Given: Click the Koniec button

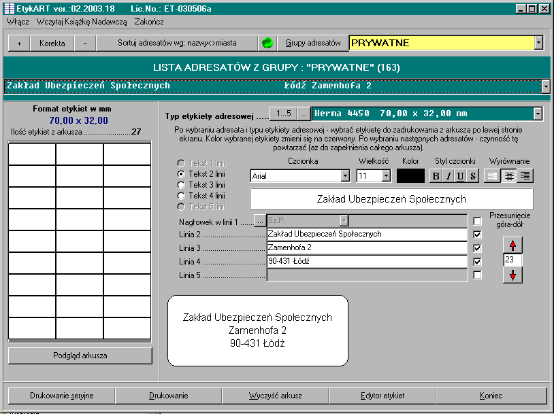Looking at the screenshot, I should (491, 396).
